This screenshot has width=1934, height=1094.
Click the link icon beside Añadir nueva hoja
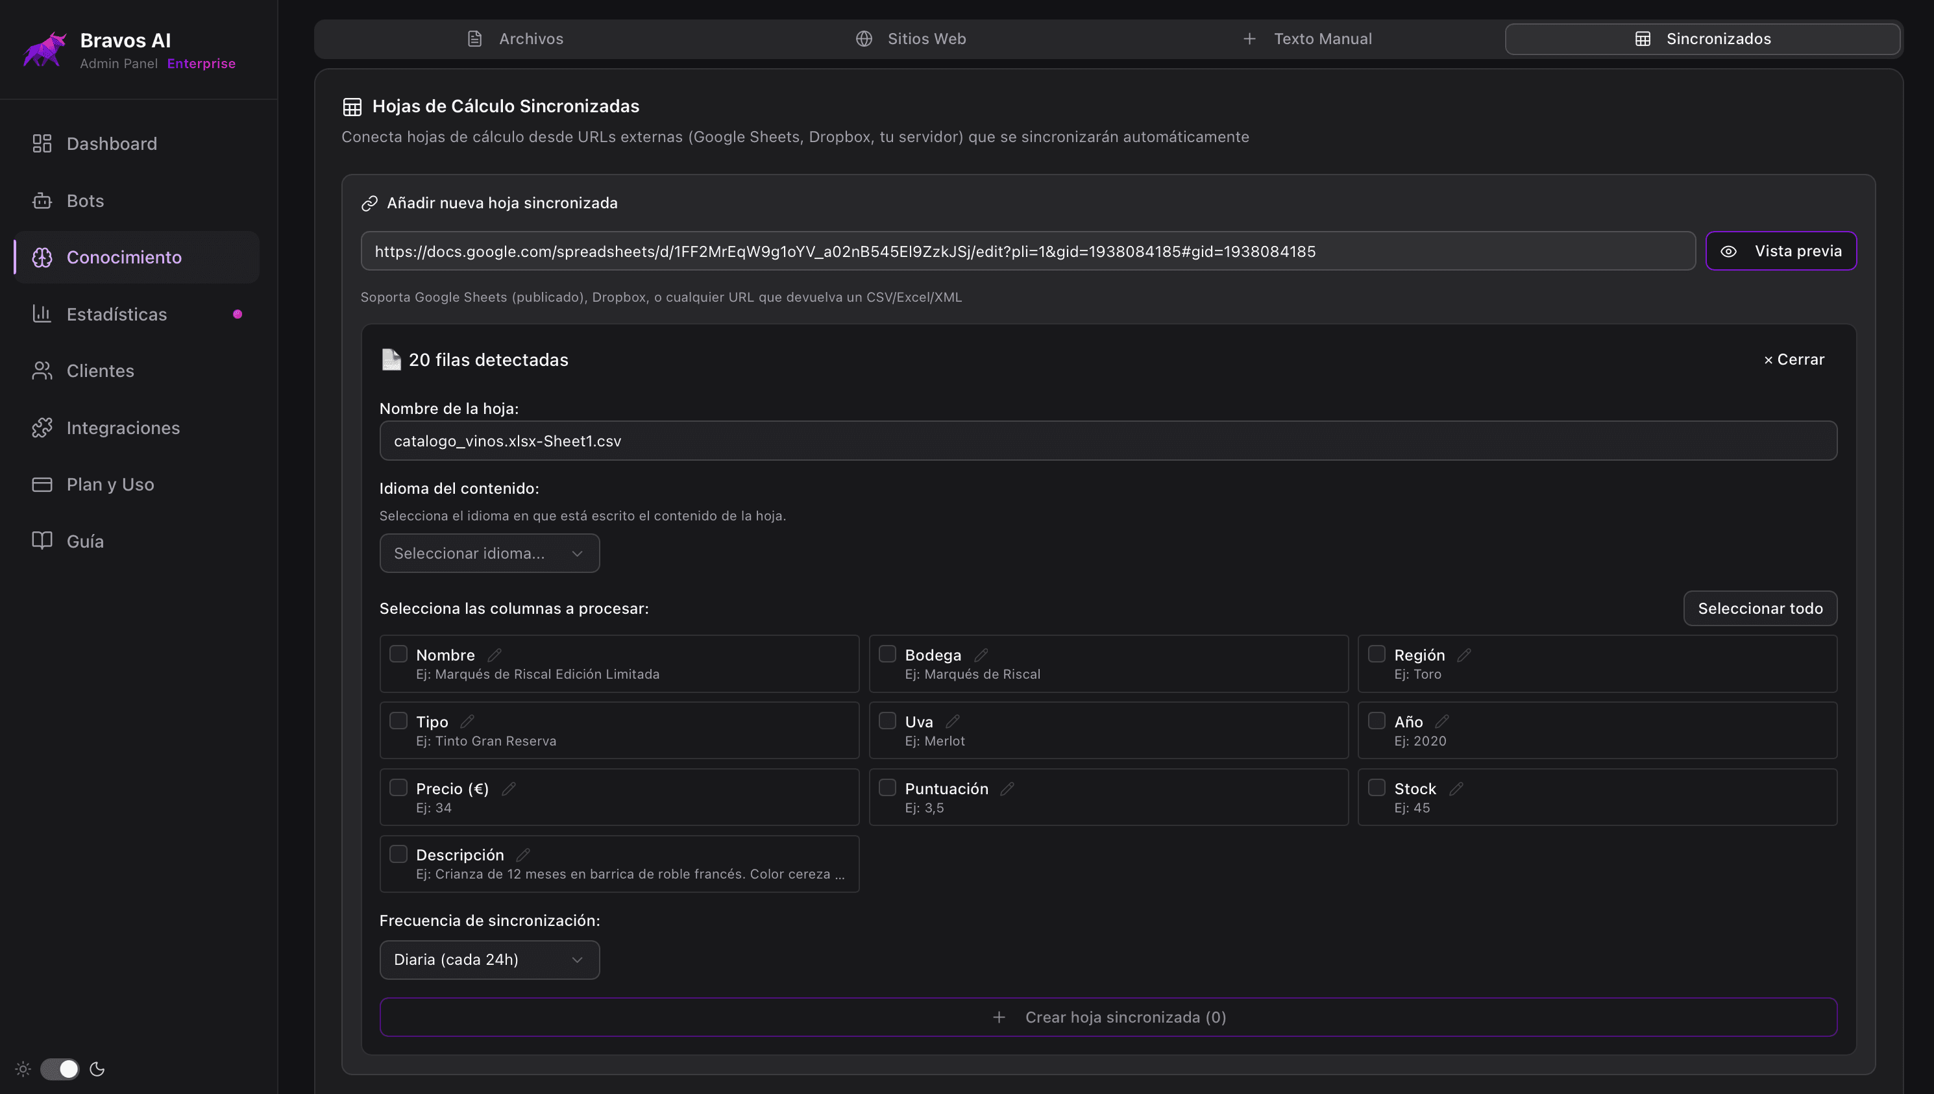click(x=369, y=203)
